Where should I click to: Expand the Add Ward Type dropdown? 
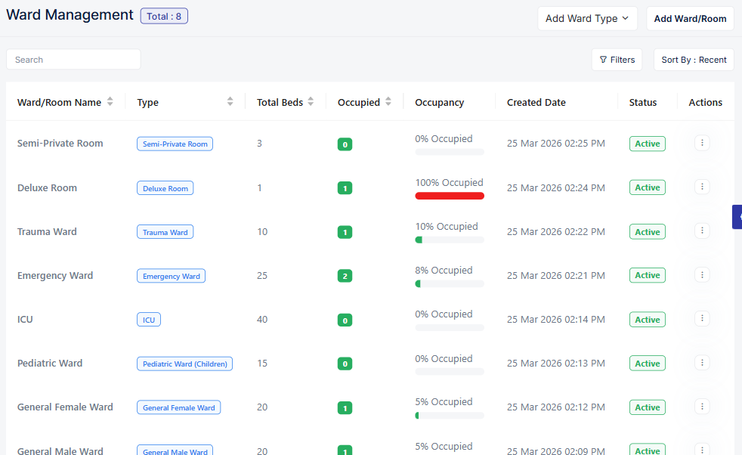click(587, 19)
